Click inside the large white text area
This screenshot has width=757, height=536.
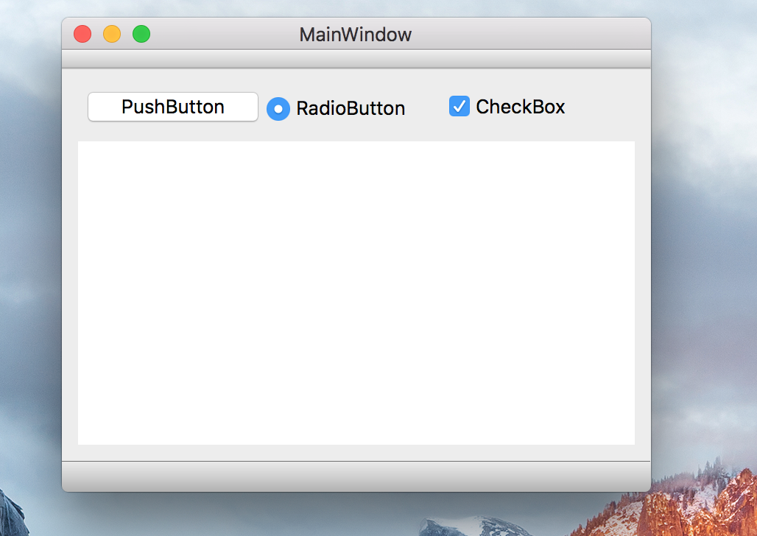(356, 292)
